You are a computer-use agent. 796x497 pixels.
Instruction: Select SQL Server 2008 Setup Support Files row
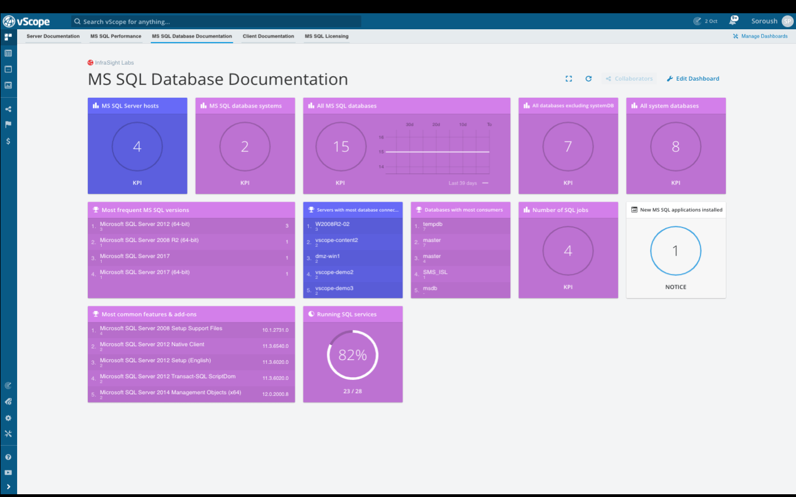[x=191, y=330]
